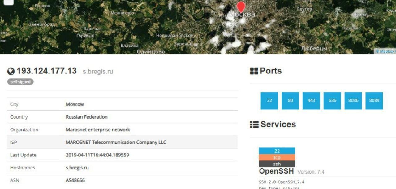Click the Москва label on the map
The width and height of the screenshot is (396, 189).
click(x=242, y=15)
